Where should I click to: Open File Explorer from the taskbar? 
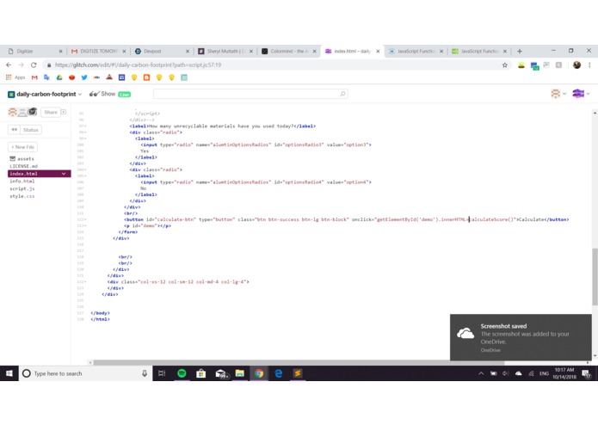239,373
